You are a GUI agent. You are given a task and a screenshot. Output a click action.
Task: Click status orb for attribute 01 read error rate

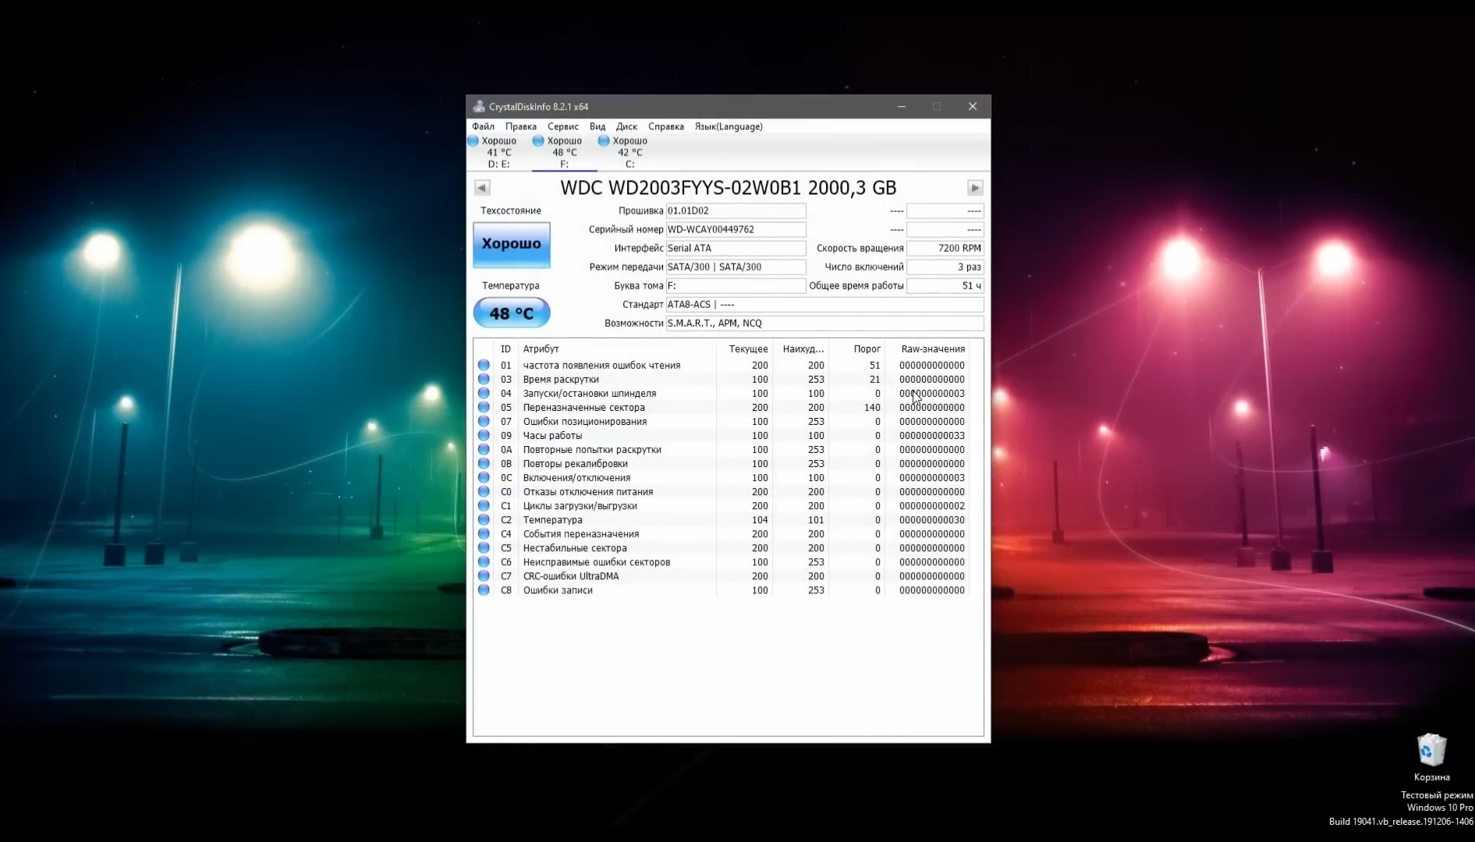pos(484,366)
